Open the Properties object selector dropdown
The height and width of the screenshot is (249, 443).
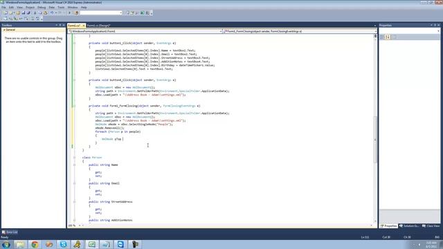(438, 31)
